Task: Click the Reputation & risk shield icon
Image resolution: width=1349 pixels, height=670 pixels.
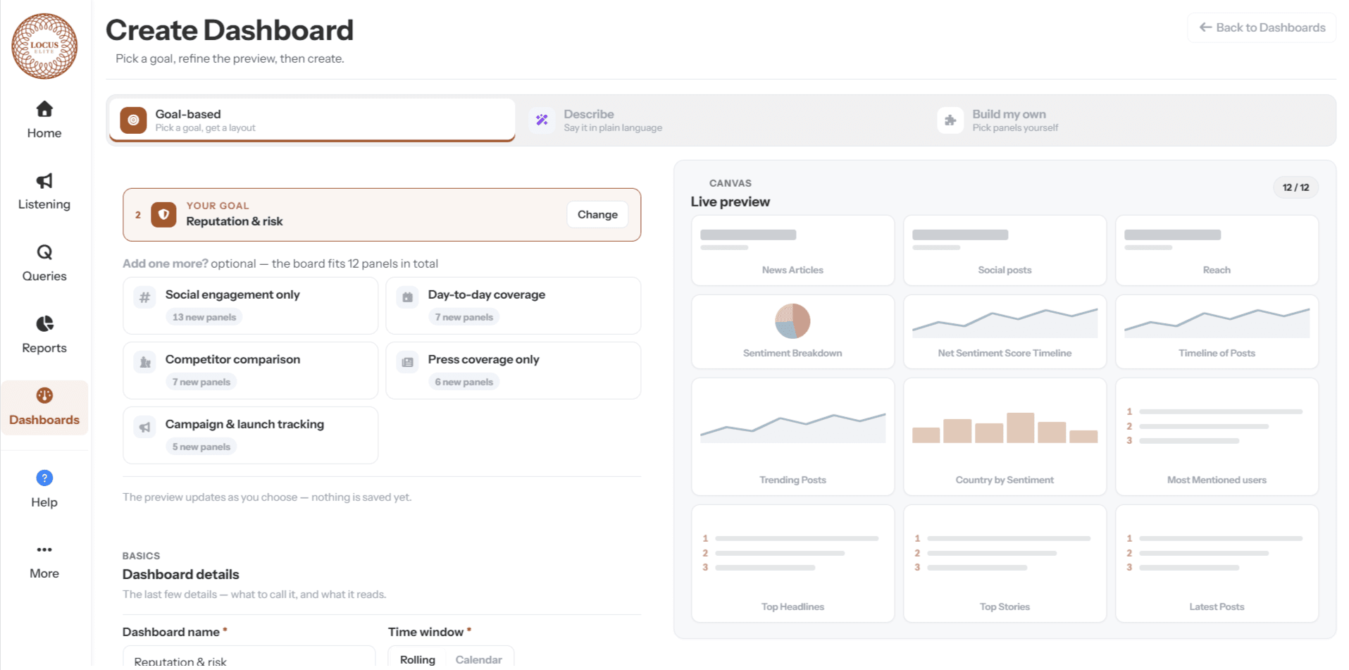Action: pos(163,215)
